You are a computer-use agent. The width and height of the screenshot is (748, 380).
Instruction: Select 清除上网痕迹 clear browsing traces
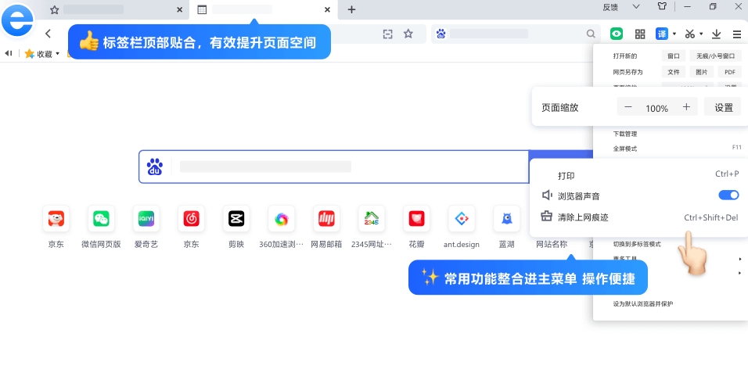point(583,217)
